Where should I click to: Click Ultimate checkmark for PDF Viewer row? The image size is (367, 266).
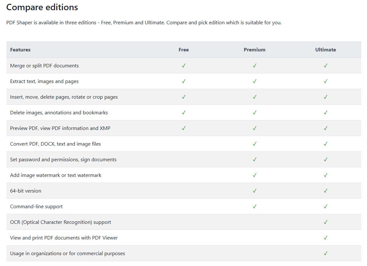pyautogui.click(x=325, y=238)
